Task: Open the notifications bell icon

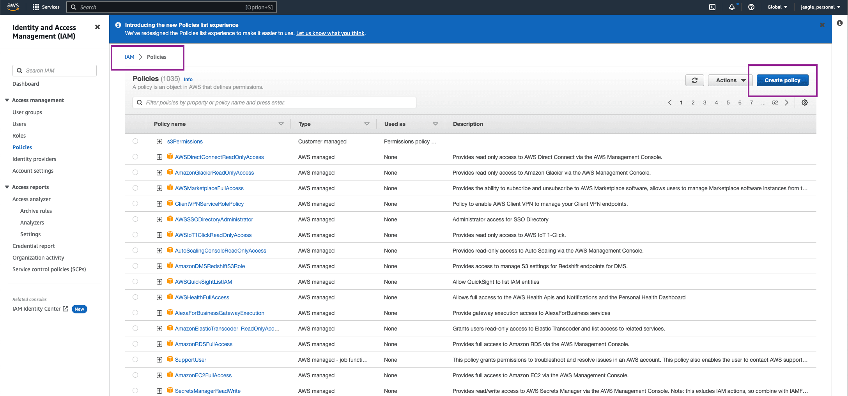Action: 731,7
